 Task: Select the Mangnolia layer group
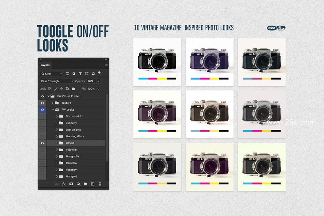pos(76,157)
